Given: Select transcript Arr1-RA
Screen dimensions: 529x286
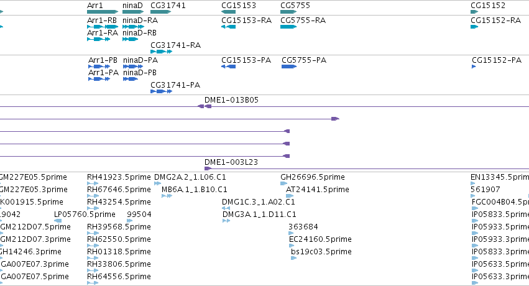Looking at the screenshot, I should (103, 33).
